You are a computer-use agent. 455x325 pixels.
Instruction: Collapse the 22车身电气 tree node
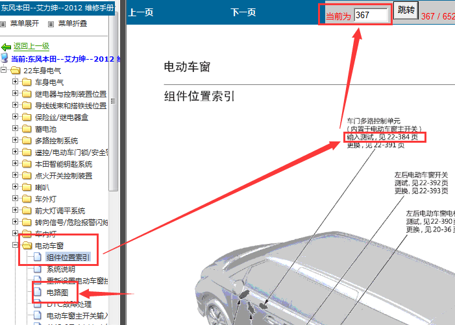(3, 70)
